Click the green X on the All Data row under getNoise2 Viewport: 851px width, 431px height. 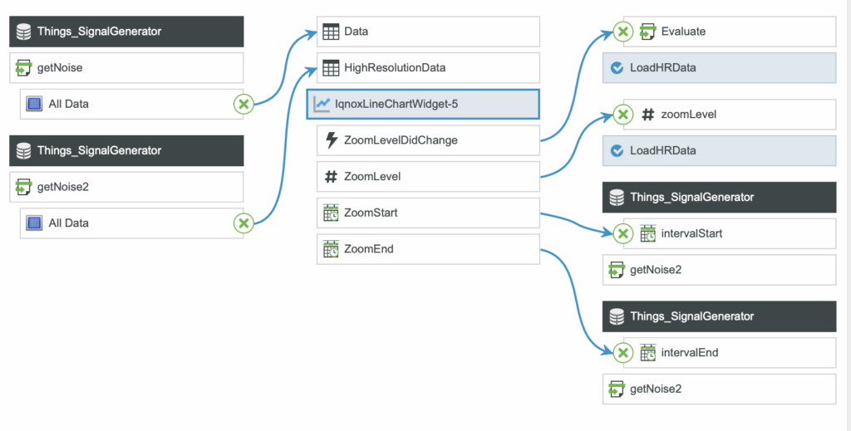[243, 223]
